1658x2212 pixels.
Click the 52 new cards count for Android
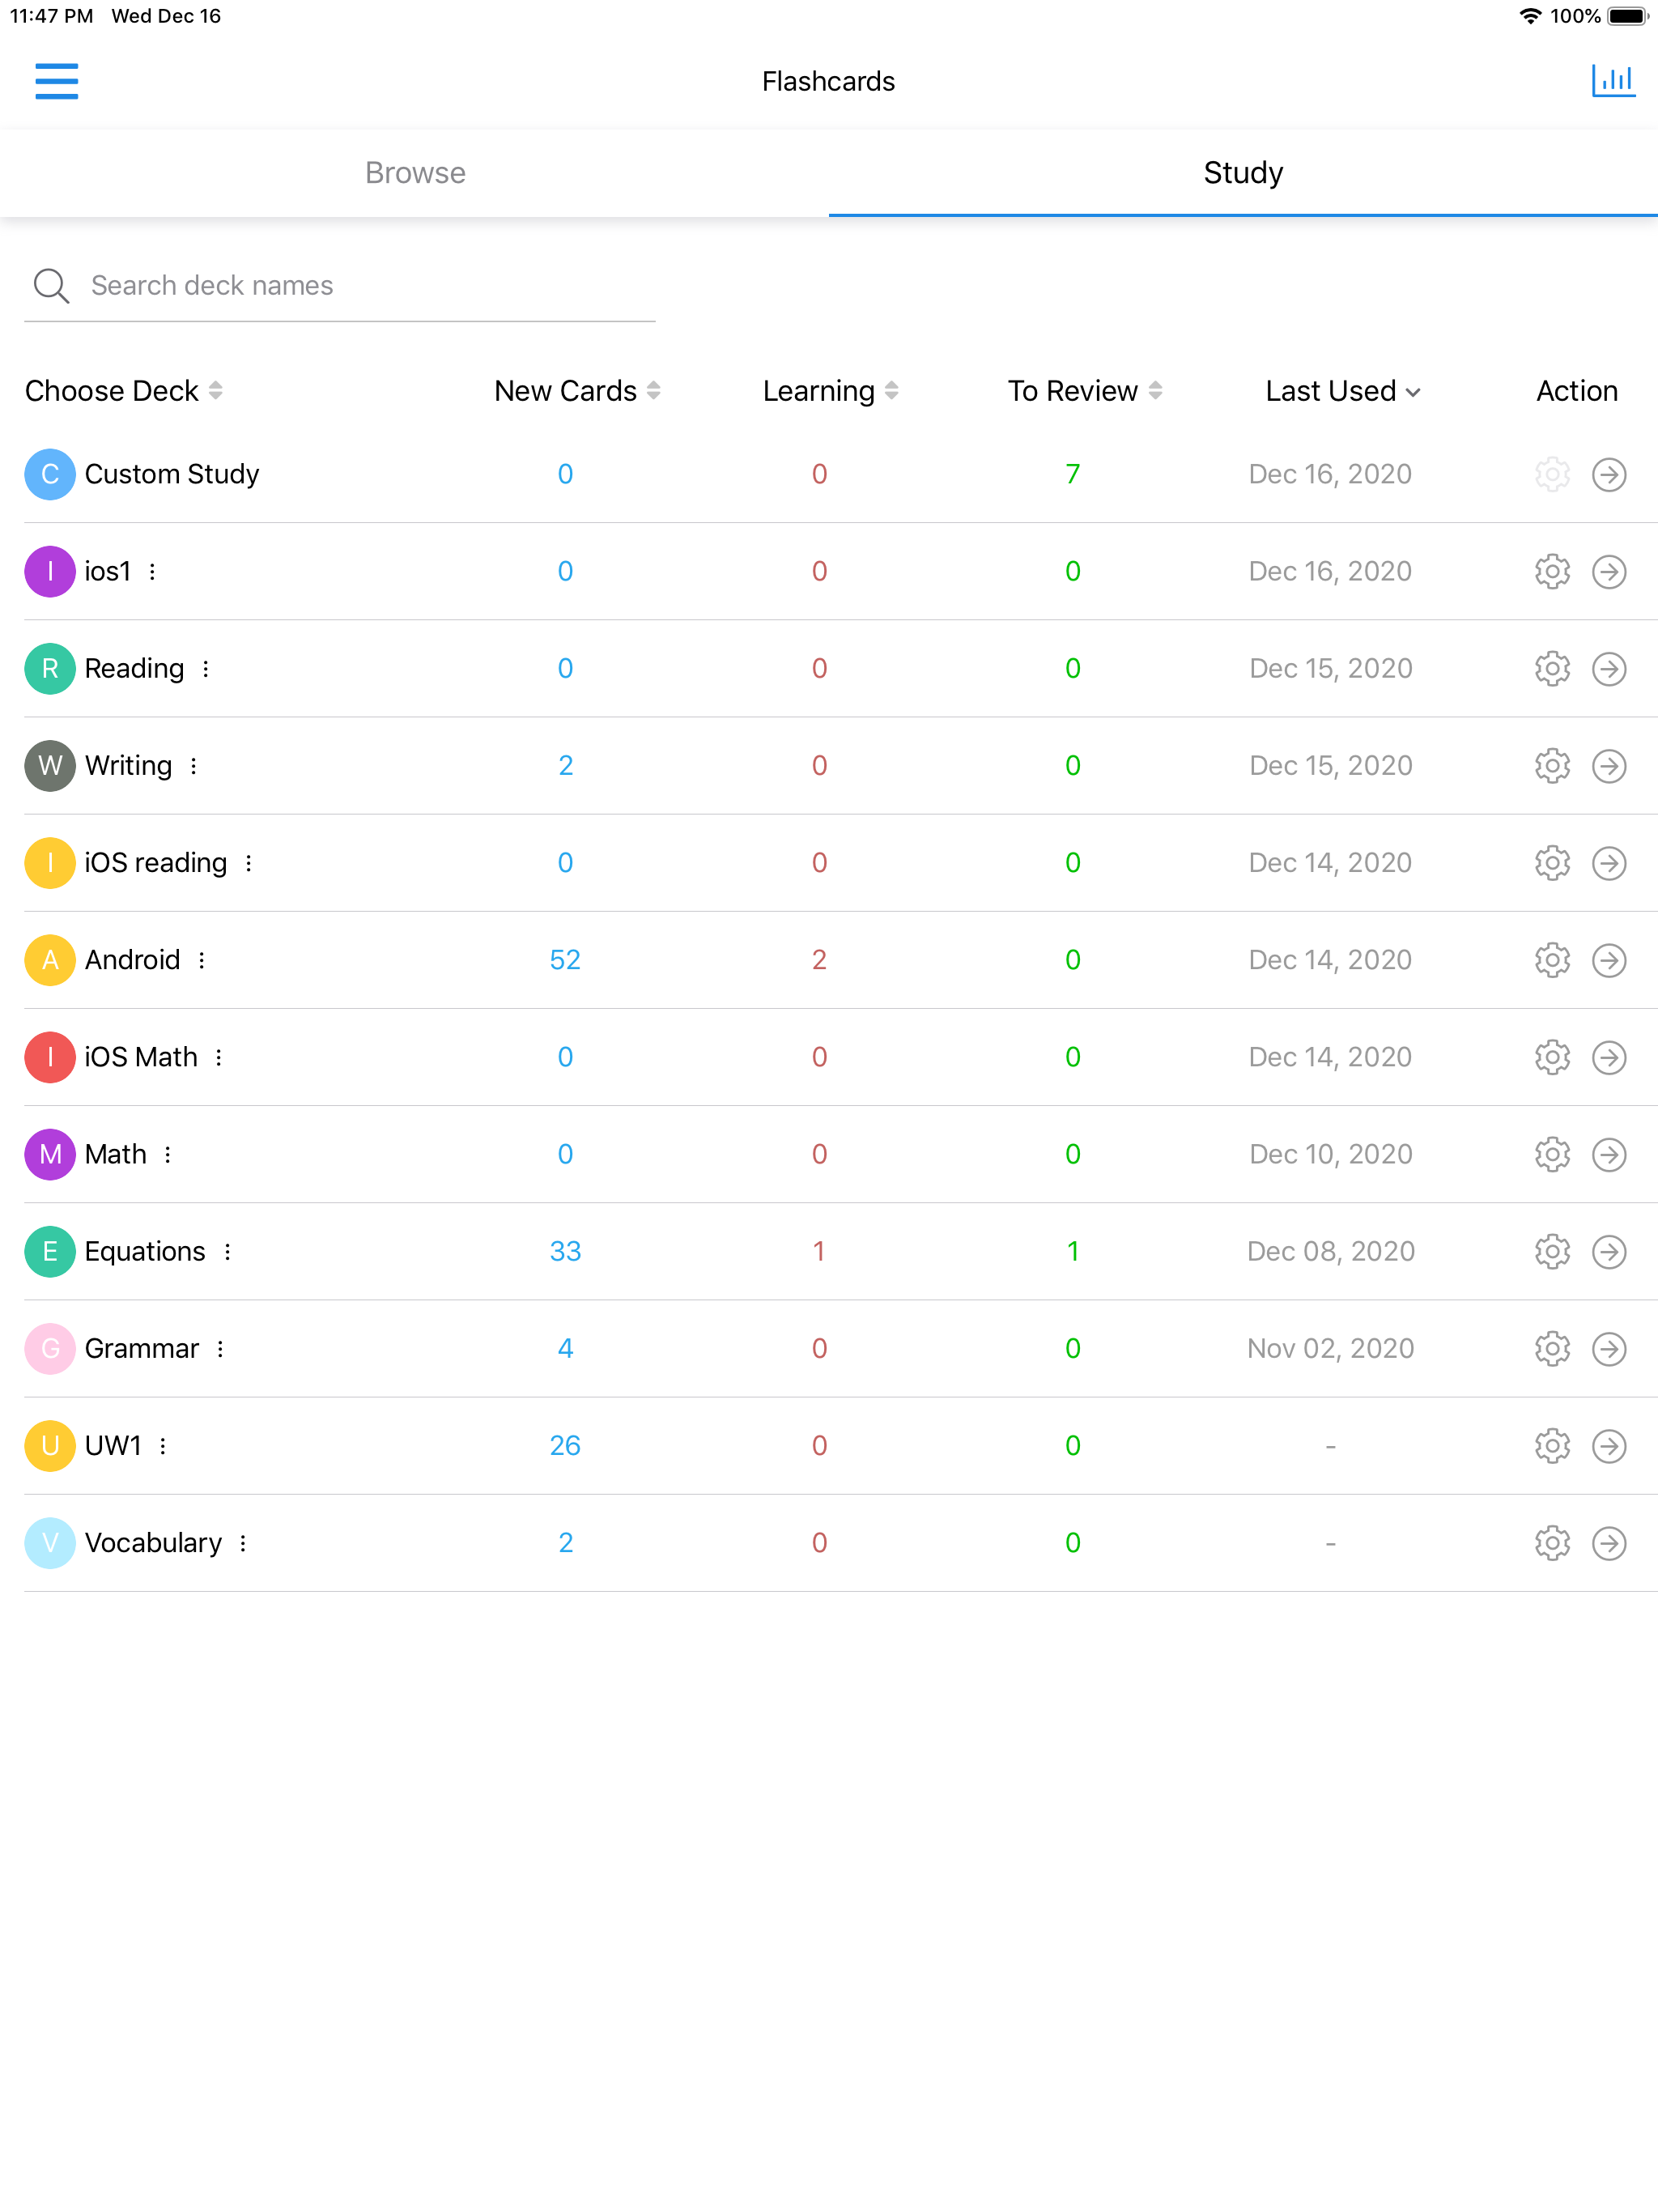pos(565,959)
